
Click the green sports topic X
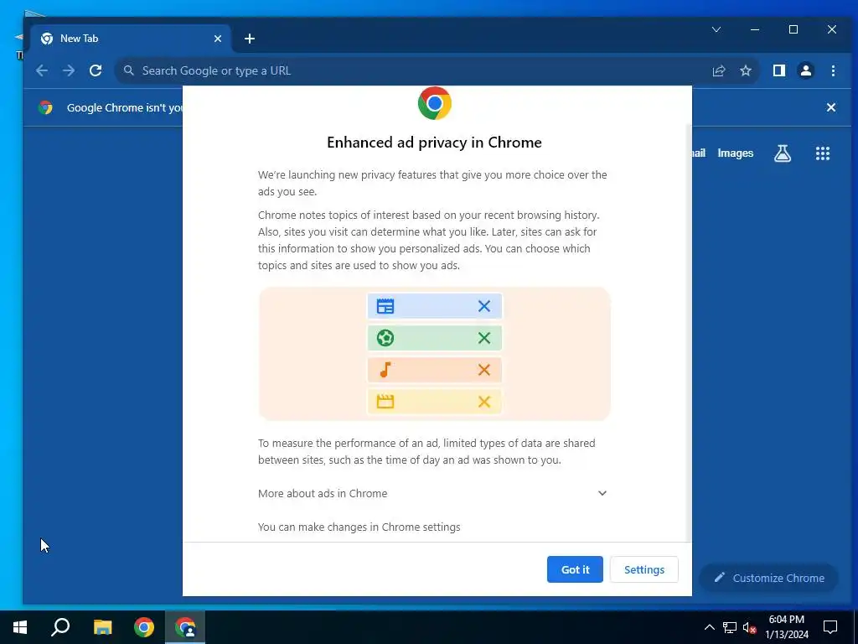point(483,338)
